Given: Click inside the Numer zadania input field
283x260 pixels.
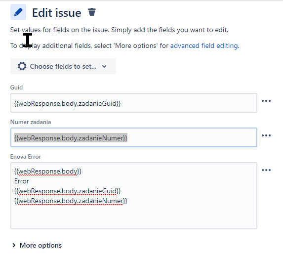Looking at the screenshot, I should [134, 137].
